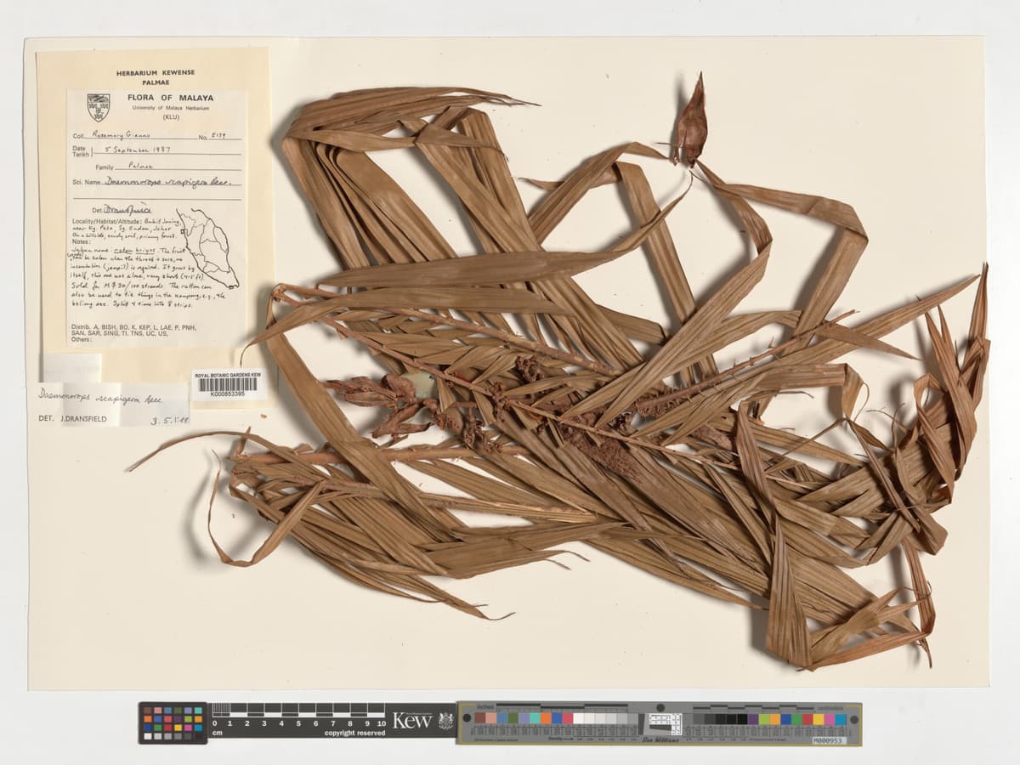
Task: Click the 'HERBARIUM KEWENSE' heading
Action: tap(156, 73)
